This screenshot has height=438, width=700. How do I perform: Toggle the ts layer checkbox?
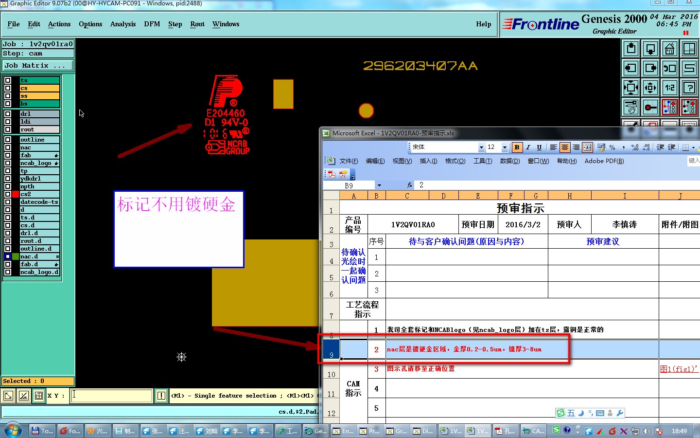click(x=8, y=80)
